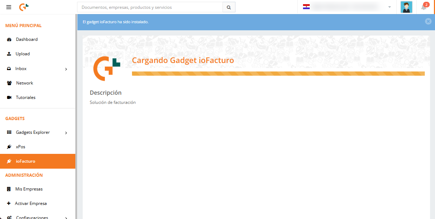Open Gadgets Explorer menu item
Viewport: 435px width, 219px height.
(x=38, y=132)
